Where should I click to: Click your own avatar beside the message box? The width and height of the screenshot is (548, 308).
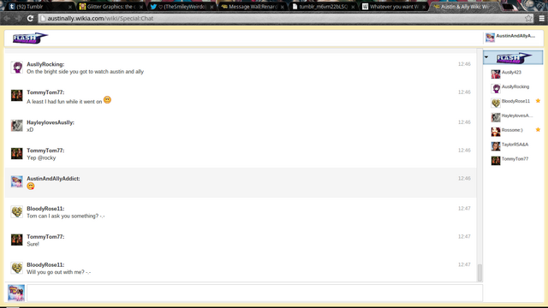16,293
